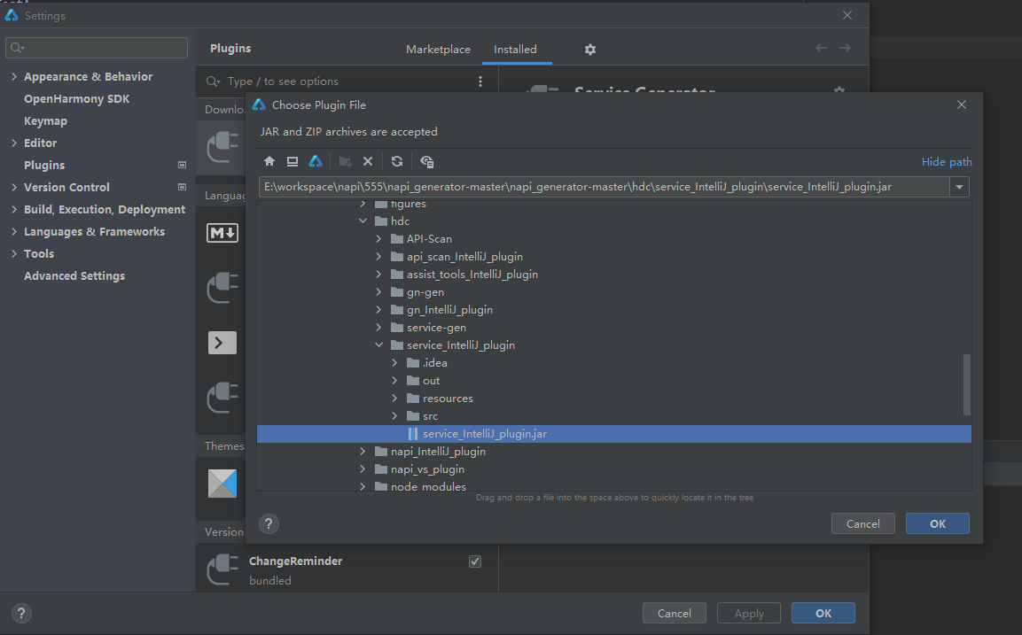The height and width of the screenshot is (635, 1022).
Task: Toggle show hidden files and directories
Action: point(427,161)
